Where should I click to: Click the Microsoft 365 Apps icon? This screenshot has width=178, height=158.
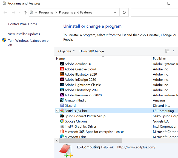pyautogui.click(x=62, y=132)
